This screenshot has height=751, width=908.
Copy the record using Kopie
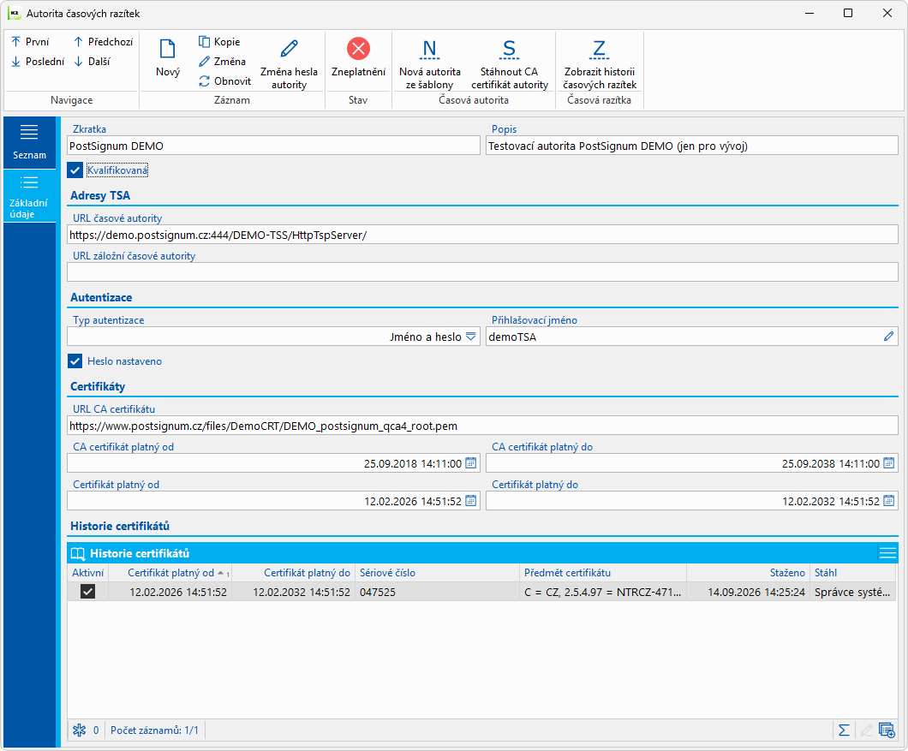(219, 42)
